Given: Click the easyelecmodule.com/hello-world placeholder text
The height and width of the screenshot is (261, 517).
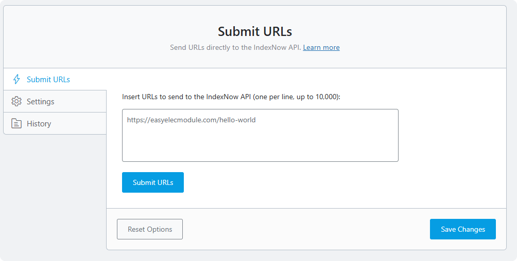Looking at the screenshot, I should coord(191,120).
